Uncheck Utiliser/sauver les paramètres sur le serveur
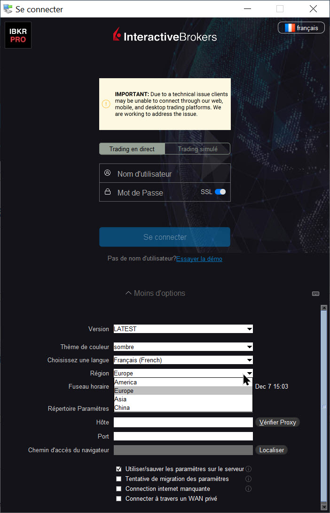The height and width of the screenshot is (513, 330). [119, 469]
